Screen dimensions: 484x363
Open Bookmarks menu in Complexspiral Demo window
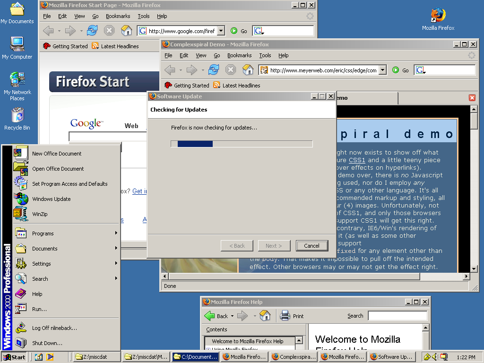(239, 55)
